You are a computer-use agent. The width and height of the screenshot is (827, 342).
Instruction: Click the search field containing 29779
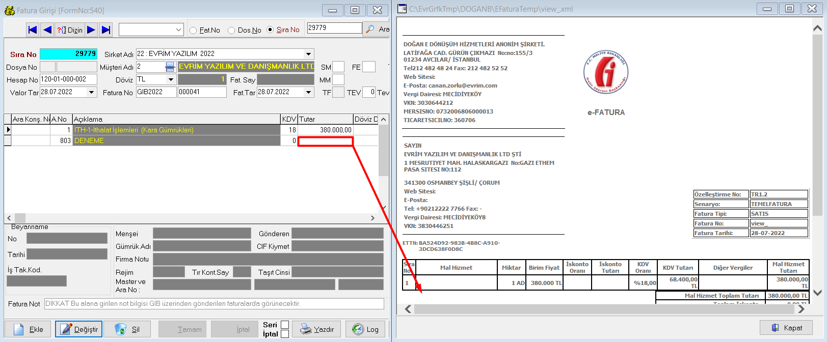pyautogui.click(x=334, y=28)
